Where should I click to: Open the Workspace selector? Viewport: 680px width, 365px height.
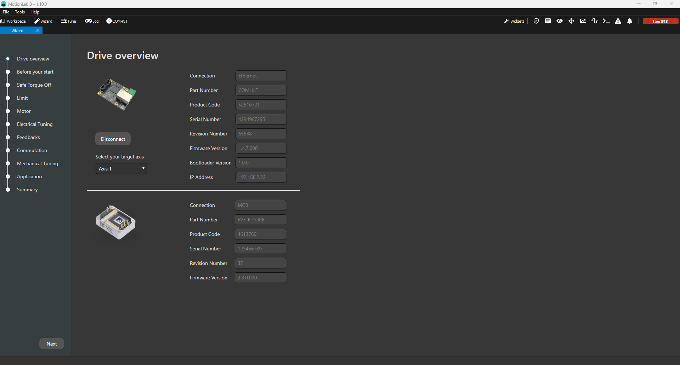(x=13, y=21)
